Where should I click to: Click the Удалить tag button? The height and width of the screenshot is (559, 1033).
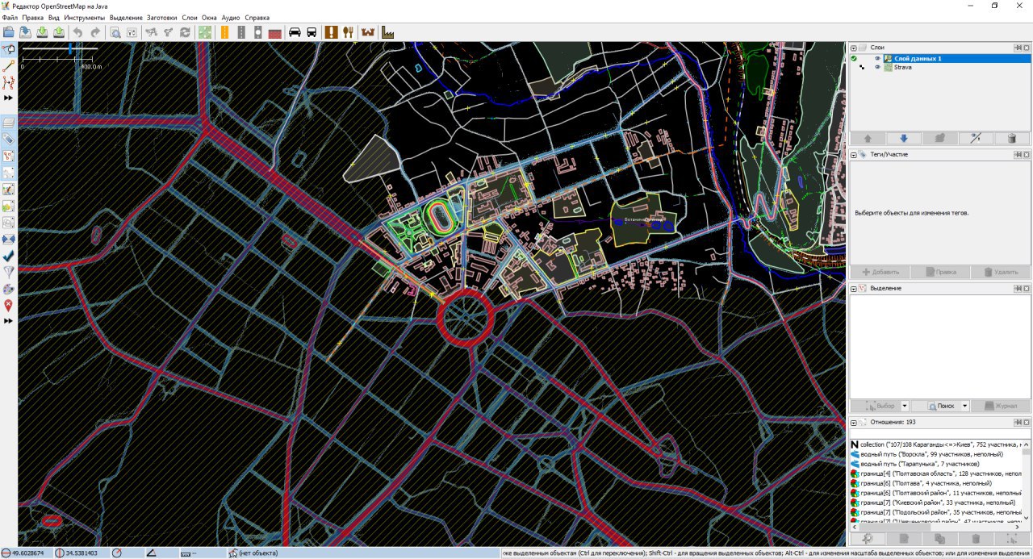(1000, 272)
